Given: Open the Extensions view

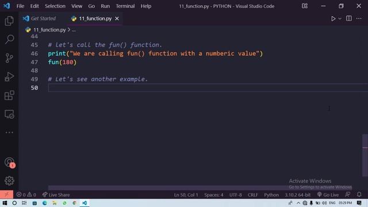Looking at the screenshot, I should 9,95.
